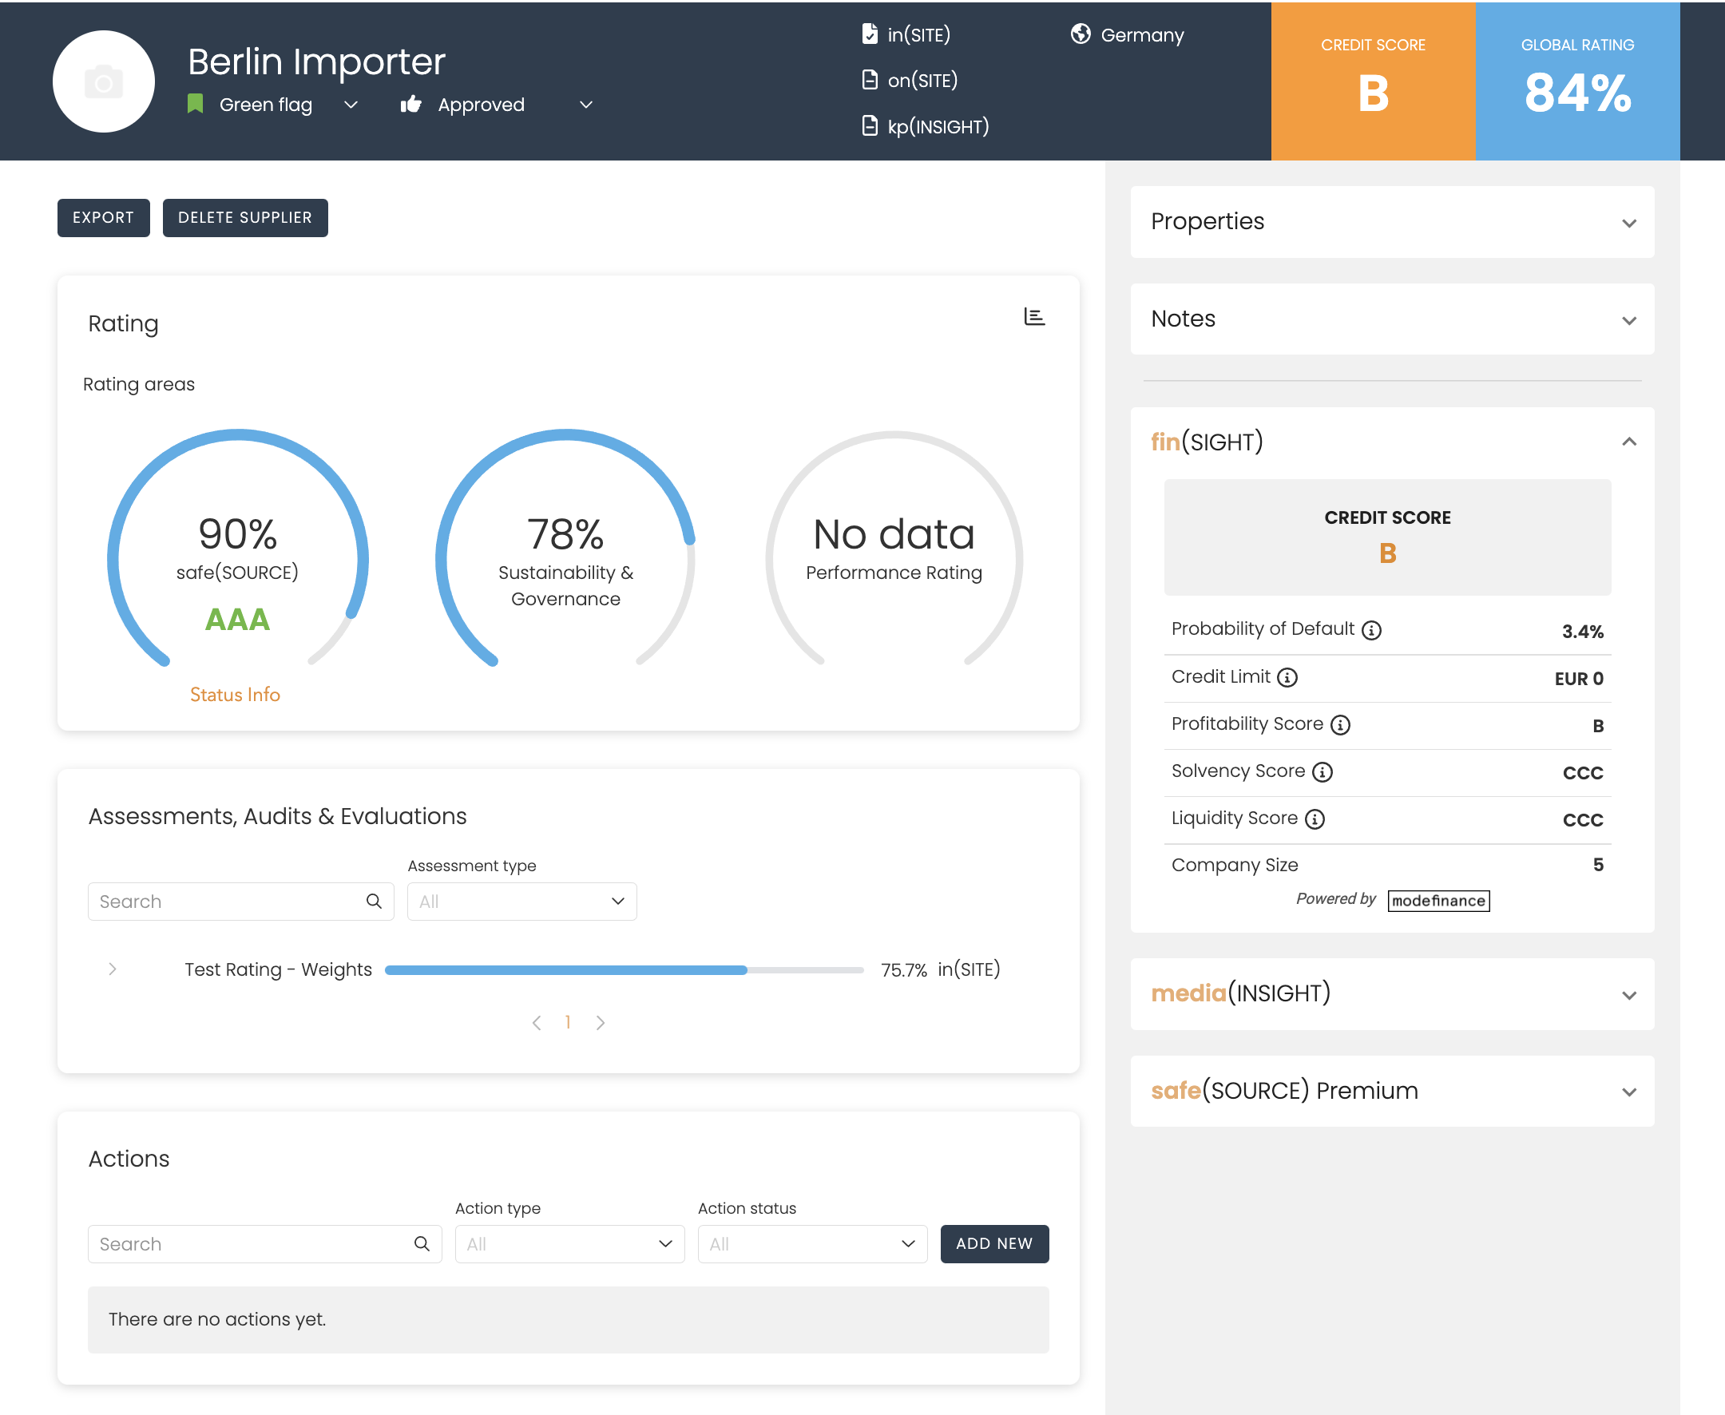Click the green flag bookmark icon
The height and width of the screenshot is (1415, 1725).
tap(195, 104)
